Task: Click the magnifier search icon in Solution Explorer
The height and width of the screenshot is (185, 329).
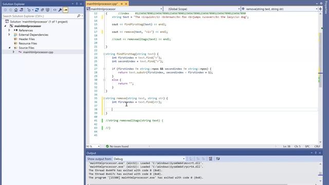Action: coord(79,16)
